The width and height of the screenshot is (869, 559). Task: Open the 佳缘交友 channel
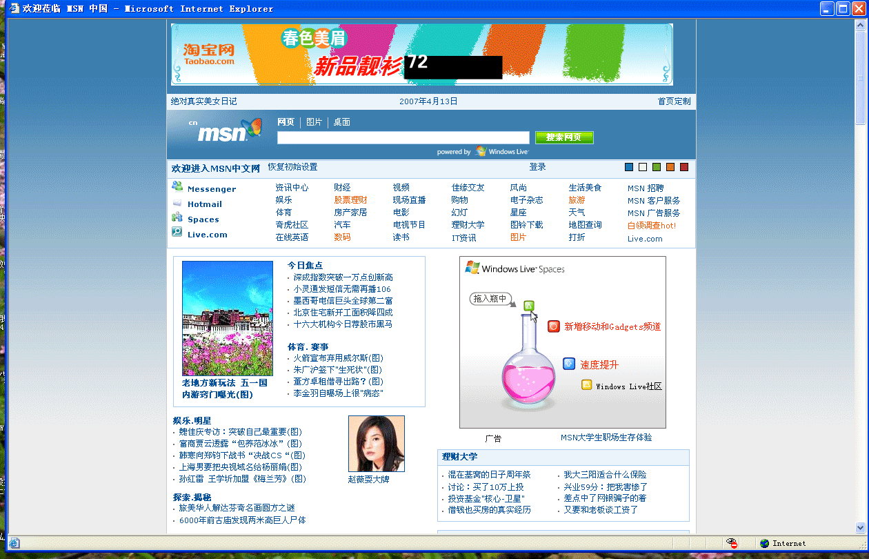(x=468, y=188)
